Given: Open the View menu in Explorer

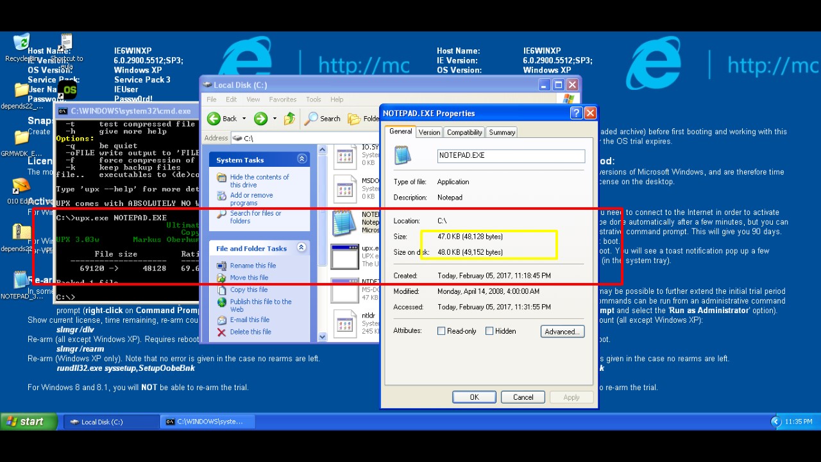Looking at the screenshot, I should coord(253,99).
